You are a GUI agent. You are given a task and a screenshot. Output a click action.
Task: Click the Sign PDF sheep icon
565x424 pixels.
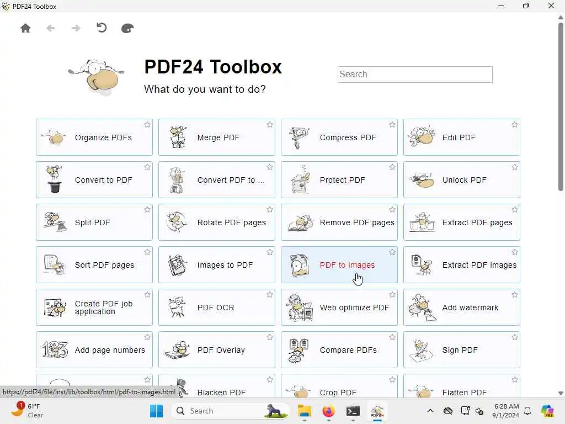(422, 350)
